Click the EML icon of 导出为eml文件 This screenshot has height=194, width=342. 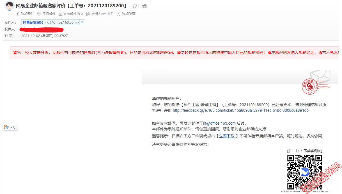[x=88, y=14]
